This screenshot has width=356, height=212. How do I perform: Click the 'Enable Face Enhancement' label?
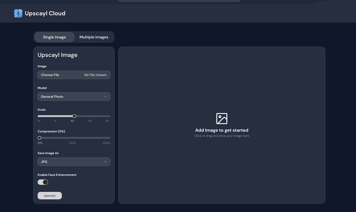[x=57, y=175]
